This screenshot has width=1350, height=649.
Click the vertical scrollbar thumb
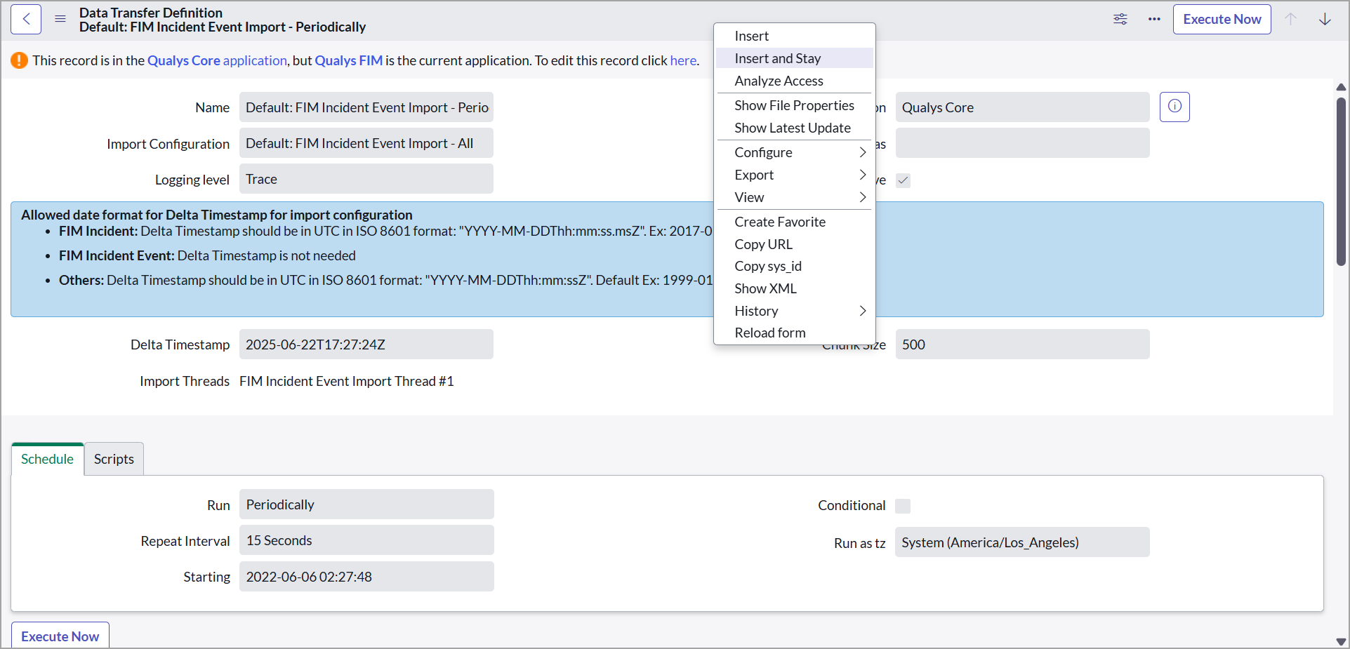pyautogui.click(x=1341, y=181)
